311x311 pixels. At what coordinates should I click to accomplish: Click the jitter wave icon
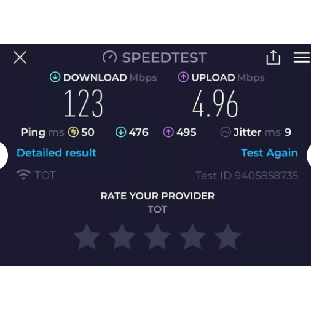226,132
